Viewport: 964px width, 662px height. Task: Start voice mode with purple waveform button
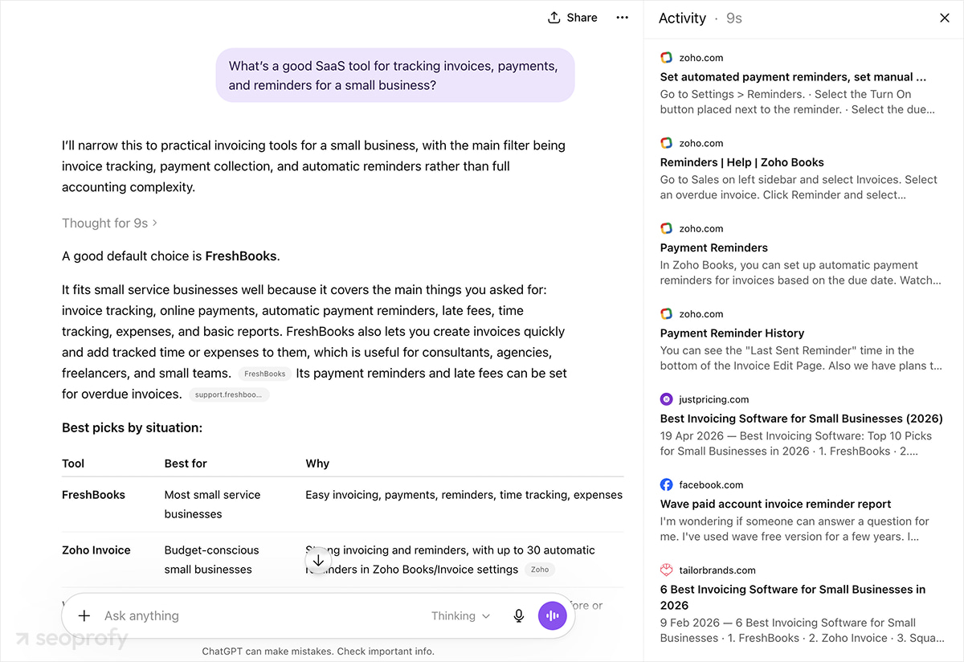(x=553, y=616)
